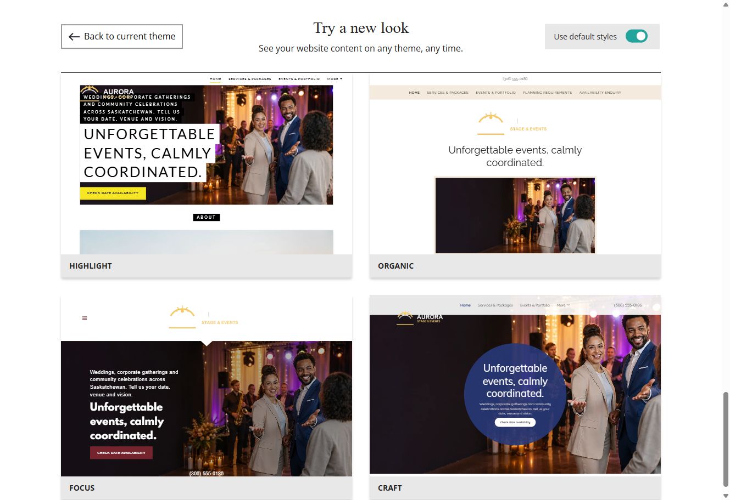Click the HIGHLIGHT theme label
The image size is (730, 500).
click(91, 266)
